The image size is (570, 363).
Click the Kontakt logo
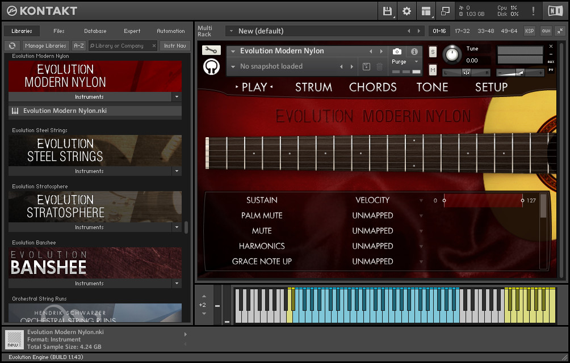click(x=42, y=11)
